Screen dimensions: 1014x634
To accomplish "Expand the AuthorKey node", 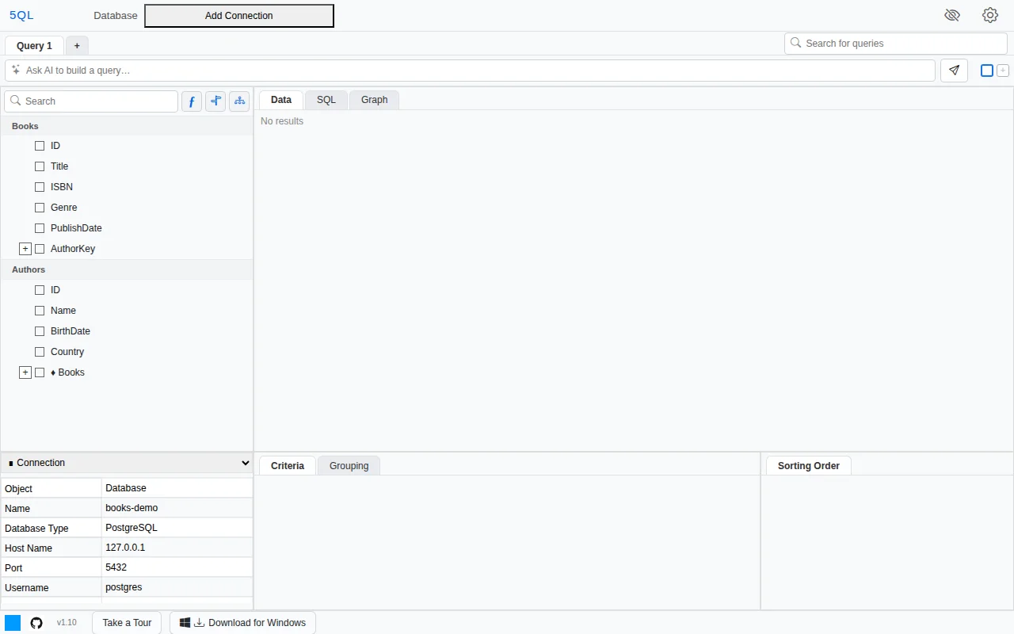I will (x=25, y=249).
